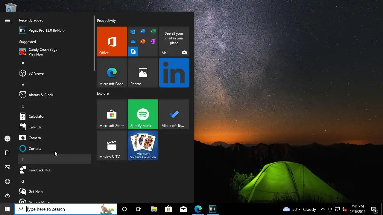The width and height of the screenshot is (383, 215).
Task: Open the weather 33°F Cloudy widget
Action: click(299, 209)
